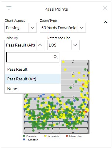The image size is (112, 149).
Task: Close the Pass Points panel
Action: point(105,8)
